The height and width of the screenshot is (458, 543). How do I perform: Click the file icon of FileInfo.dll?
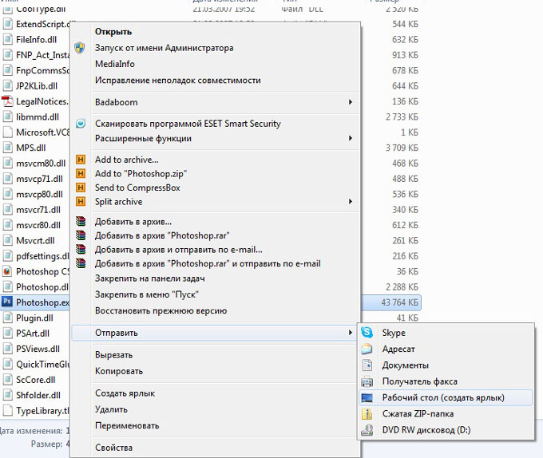7,39
